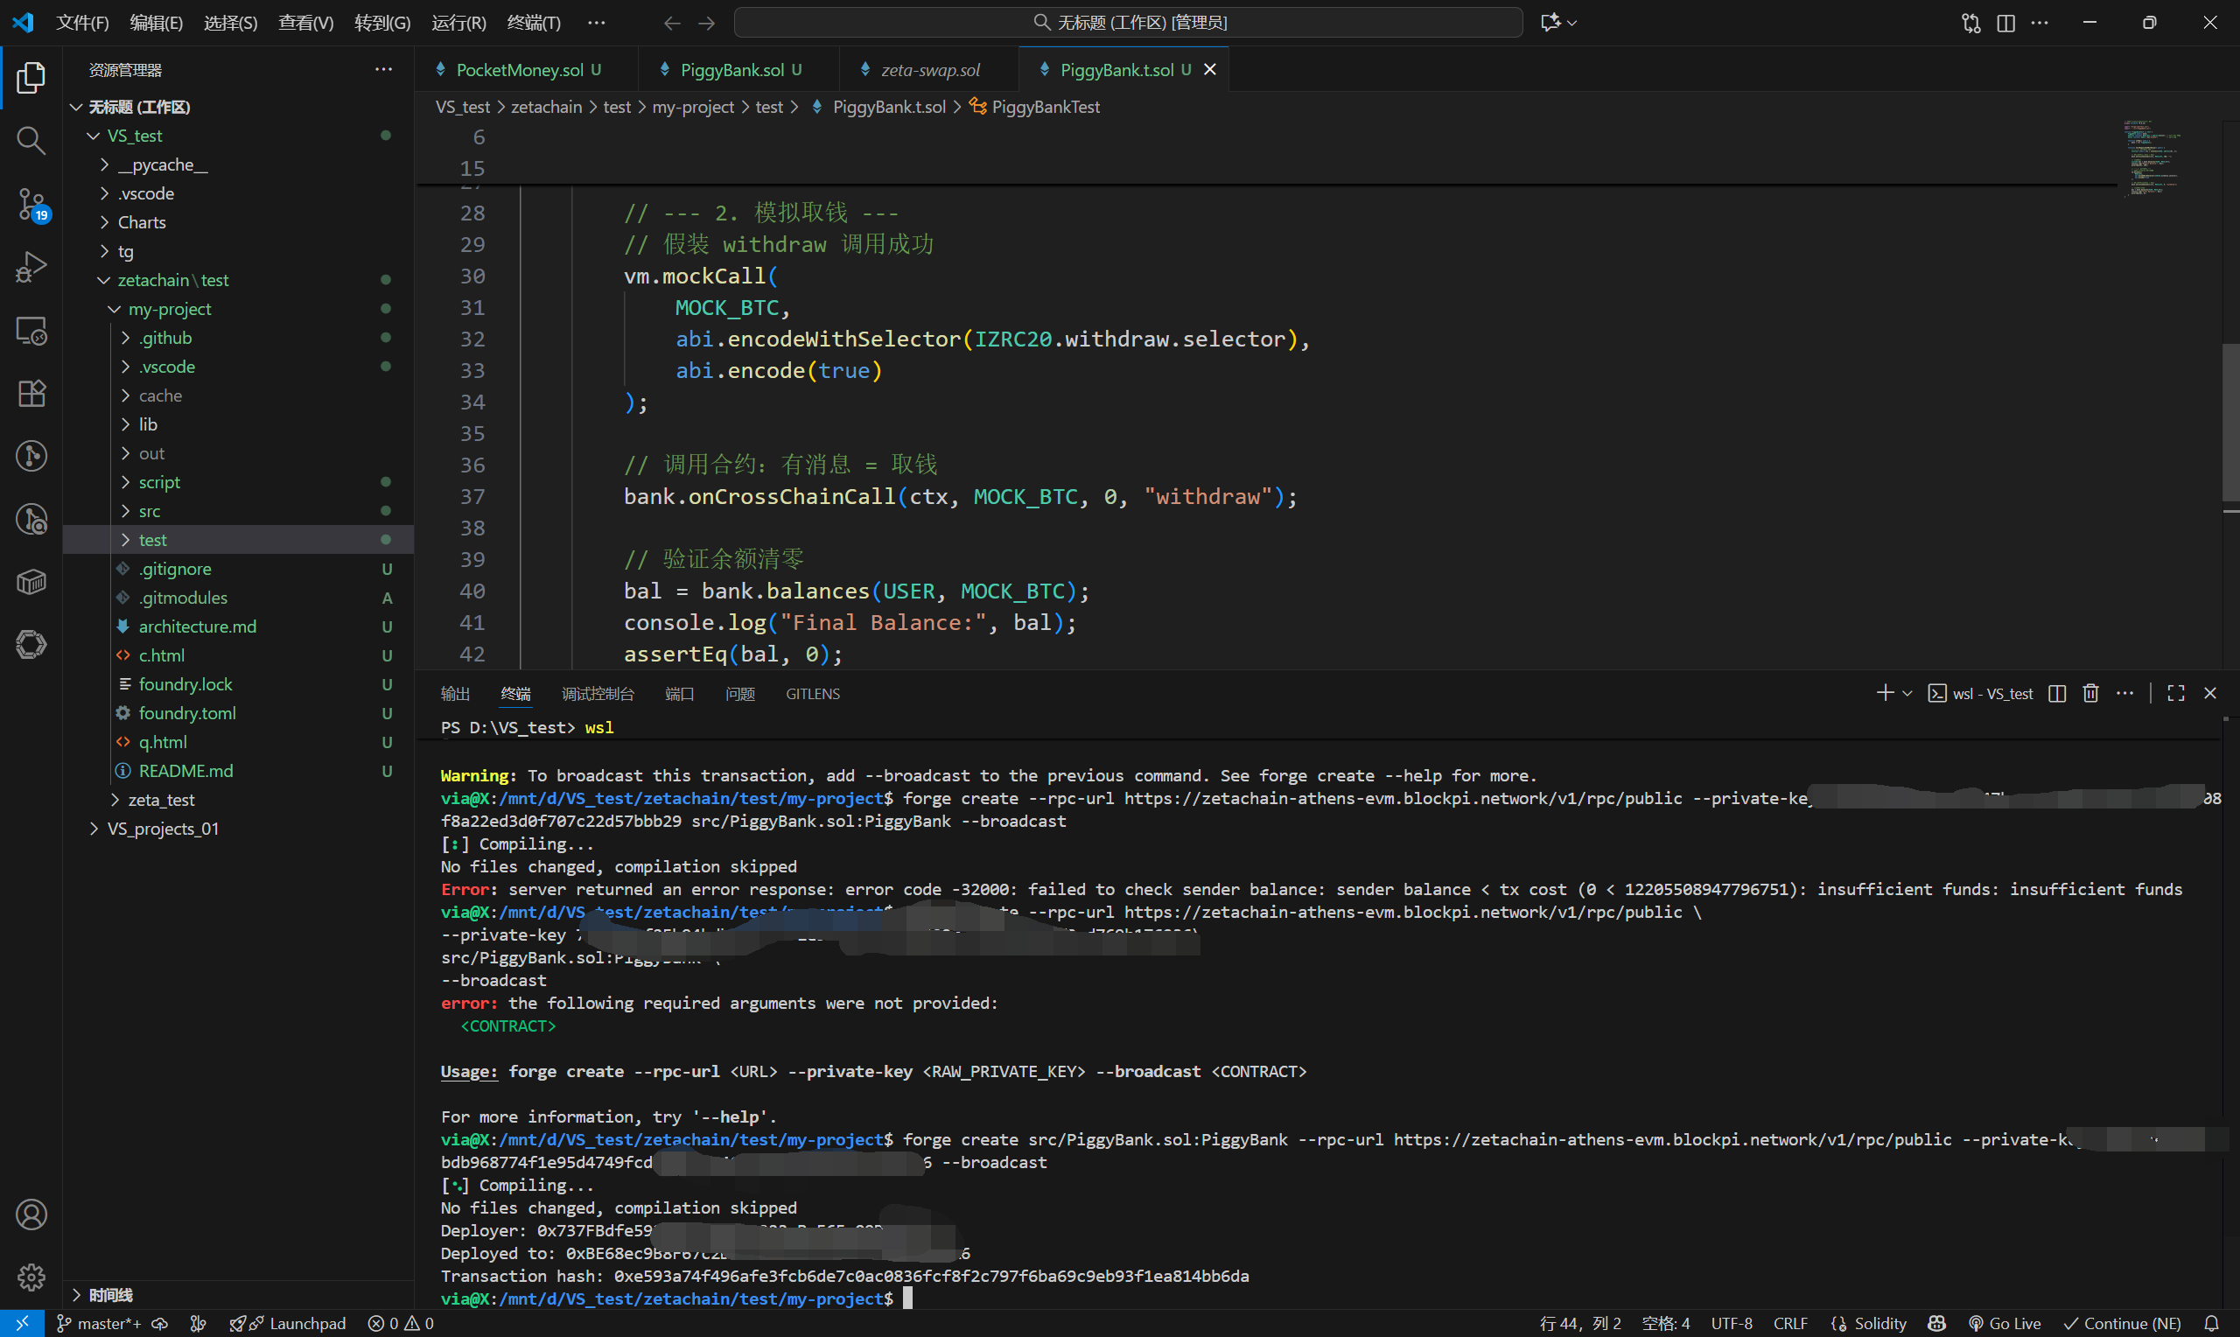Viewport: 2240px width, 1337px height.
Task: Click master branch in status bar
Action: pos(99,1323)
